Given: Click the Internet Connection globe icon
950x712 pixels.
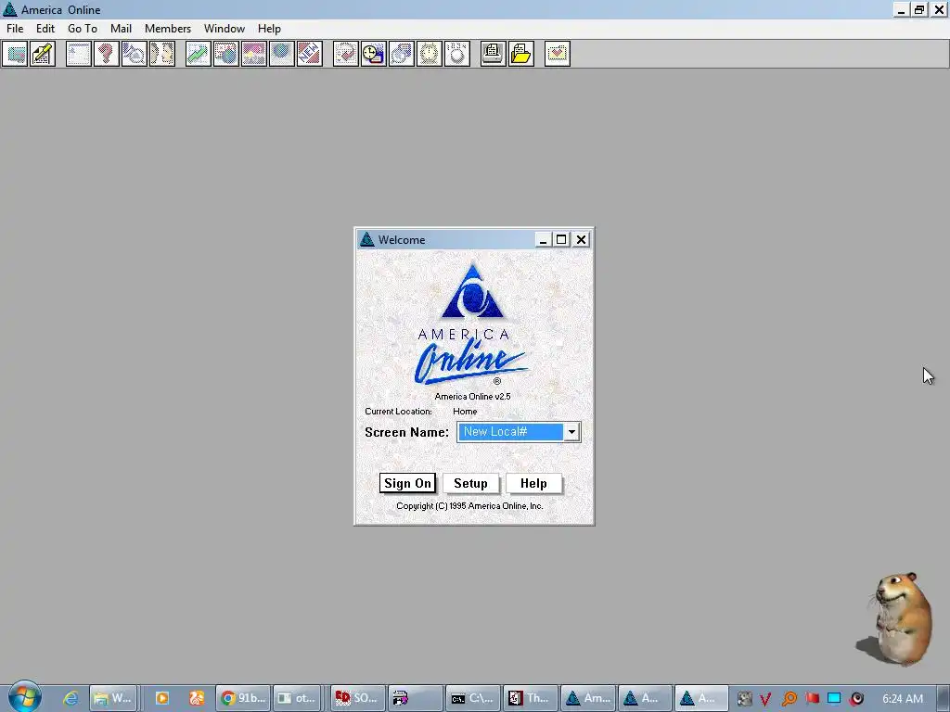Looking at the screenshot, I should point(282,54).
